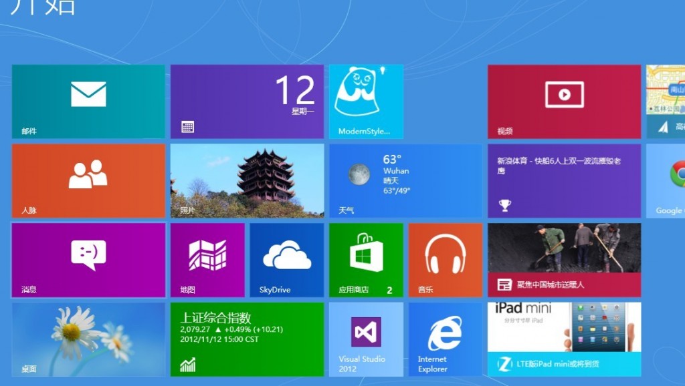Click the trophy icon on sports tile

click(x=505, y=205)
